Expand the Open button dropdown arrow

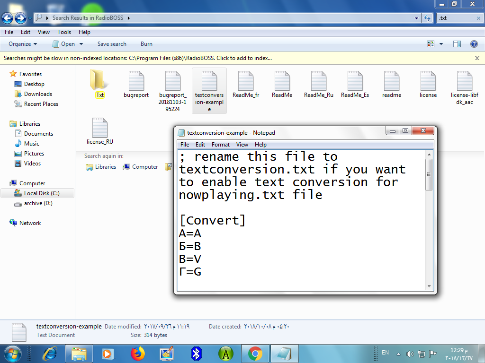(x=81, y=44)
